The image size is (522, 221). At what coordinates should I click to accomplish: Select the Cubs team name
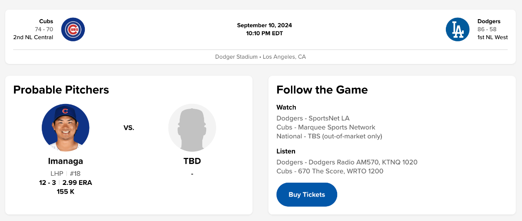[x=46, y=21]
